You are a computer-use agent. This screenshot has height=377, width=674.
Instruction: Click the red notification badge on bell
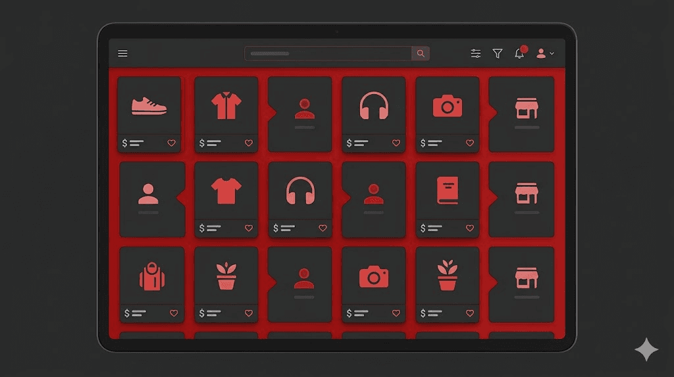point(524,49)
